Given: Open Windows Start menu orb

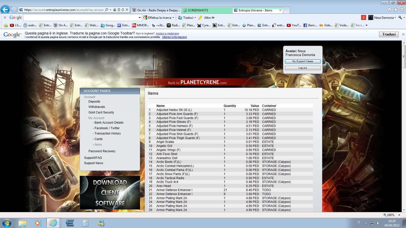Looking at the screenshot, I should [x=7, y=223].
